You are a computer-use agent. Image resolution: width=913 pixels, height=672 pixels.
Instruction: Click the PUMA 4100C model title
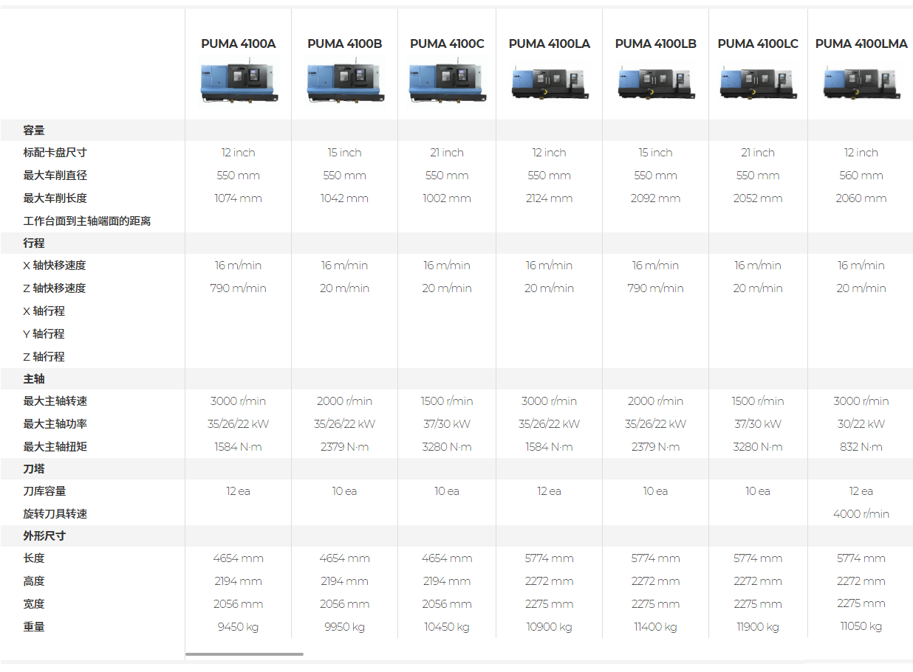[447, 44]
